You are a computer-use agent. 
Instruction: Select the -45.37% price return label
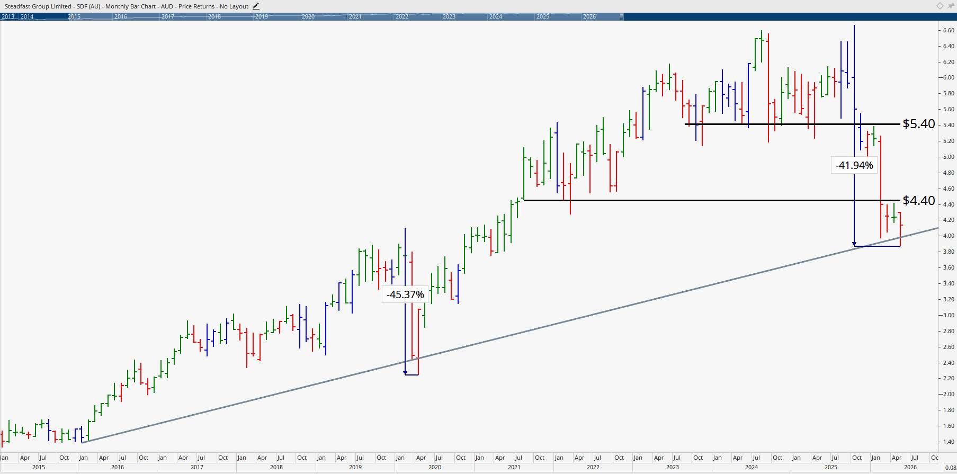coord(405,294)
